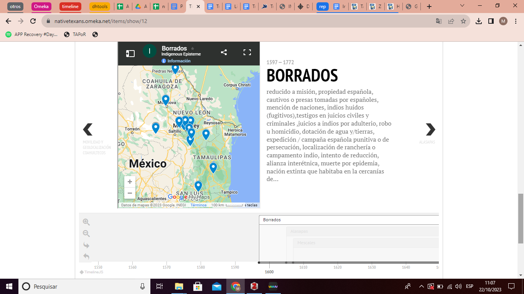The image size is (524, 294).
Task: Select the Alasapas timeline event
Action: (x=299, y=231)
